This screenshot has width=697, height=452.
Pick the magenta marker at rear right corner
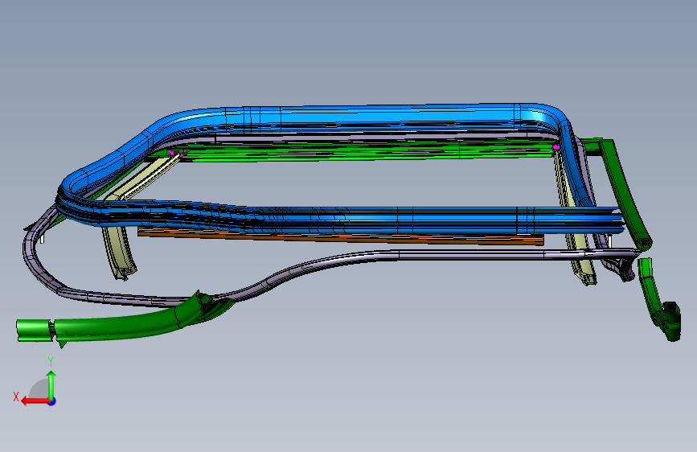click(x=556, y=147)
